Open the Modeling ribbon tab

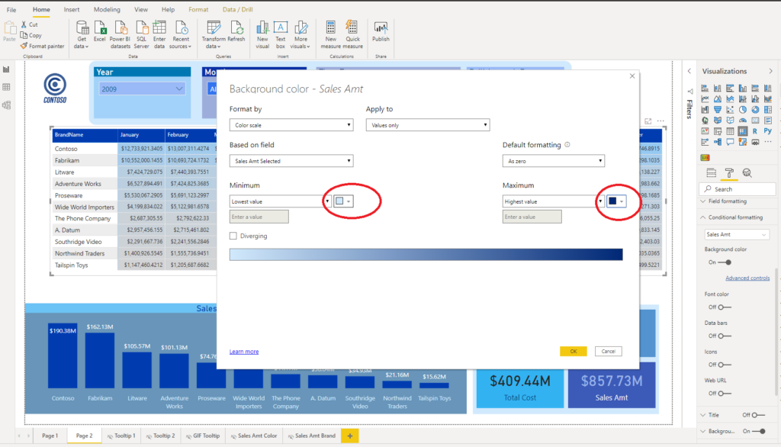pyautogui.click(x=107, y=9)
